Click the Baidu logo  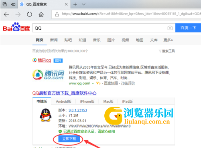pyautogui.click(x=16, y=27)
